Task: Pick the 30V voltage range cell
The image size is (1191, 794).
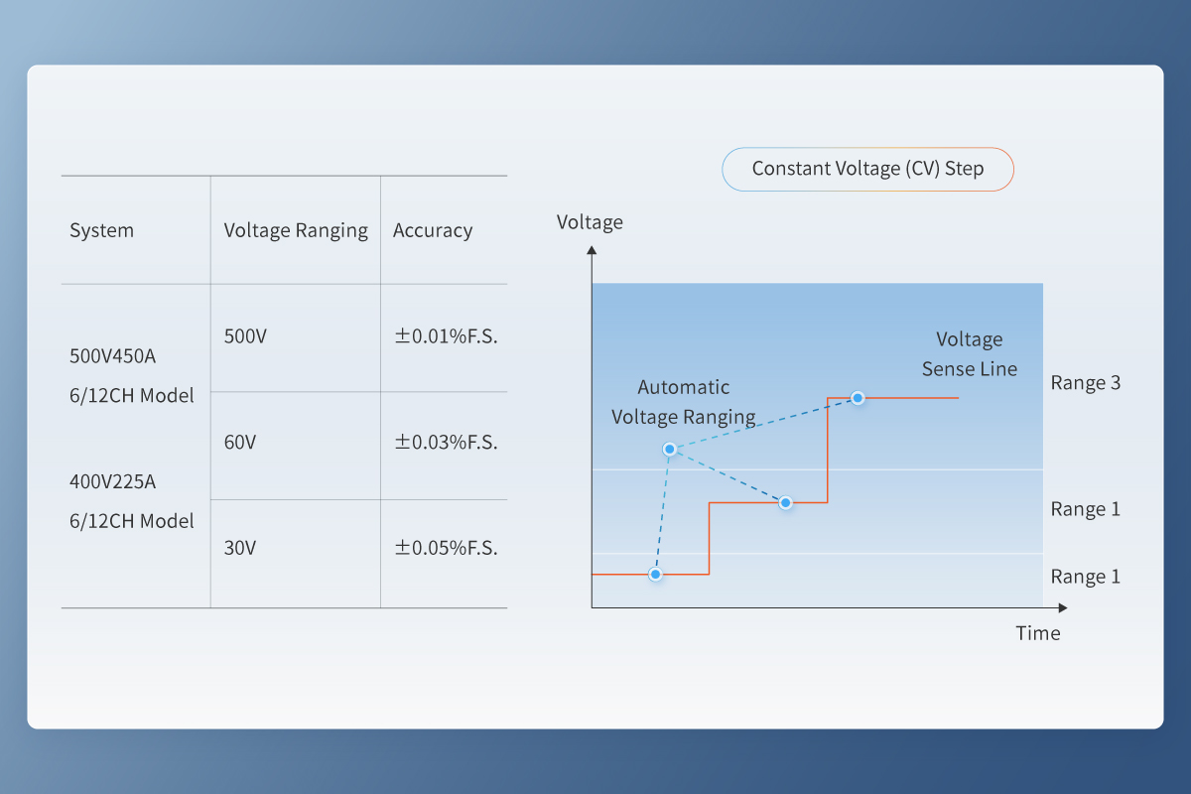Action: (240, 548)
